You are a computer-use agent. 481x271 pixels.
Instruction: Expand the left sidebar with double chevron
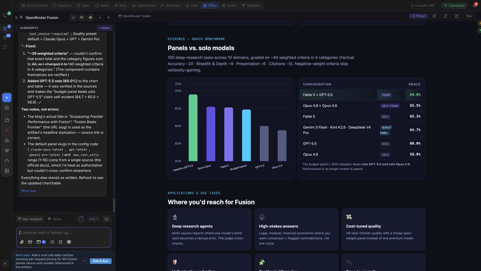[x=5, y=263]
